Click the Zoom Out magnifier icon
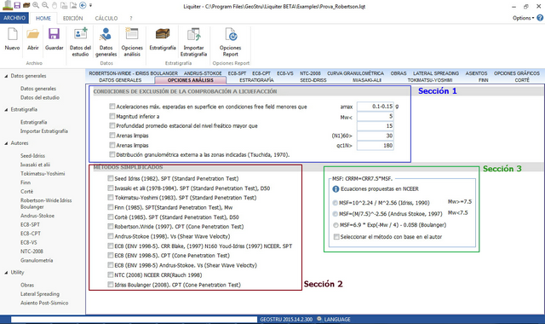 (45, 5)
